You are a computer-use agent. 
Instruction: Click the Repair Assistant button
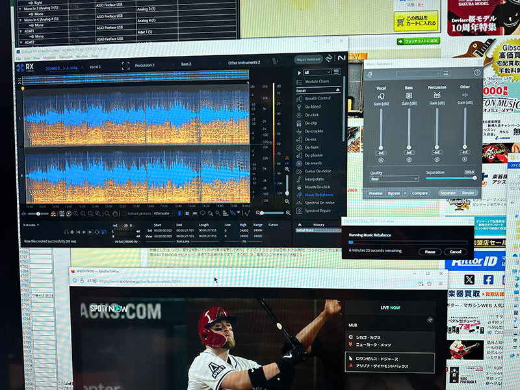[308, 60]
